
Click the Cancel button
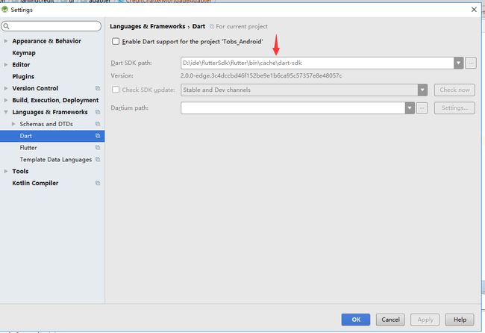(390, 320)
